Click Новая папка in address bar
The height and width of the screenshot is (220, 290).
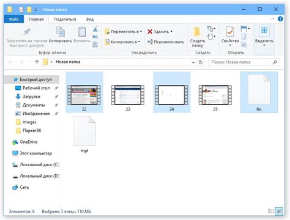pyautogui.click(x=68, y=62)
